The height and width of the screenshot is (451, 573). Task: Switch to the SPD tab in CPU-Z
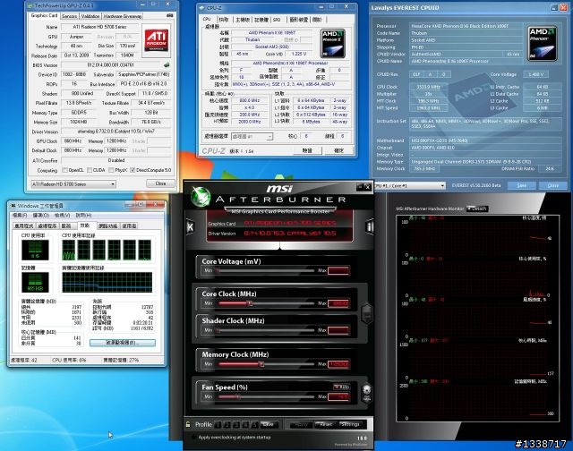click(x=277, y=20)
